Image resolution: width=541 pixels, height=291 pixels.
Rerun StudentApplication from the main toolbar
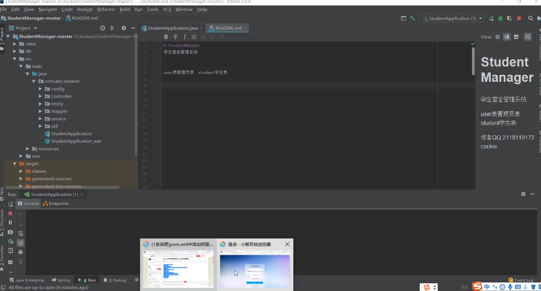coord(491,19)
